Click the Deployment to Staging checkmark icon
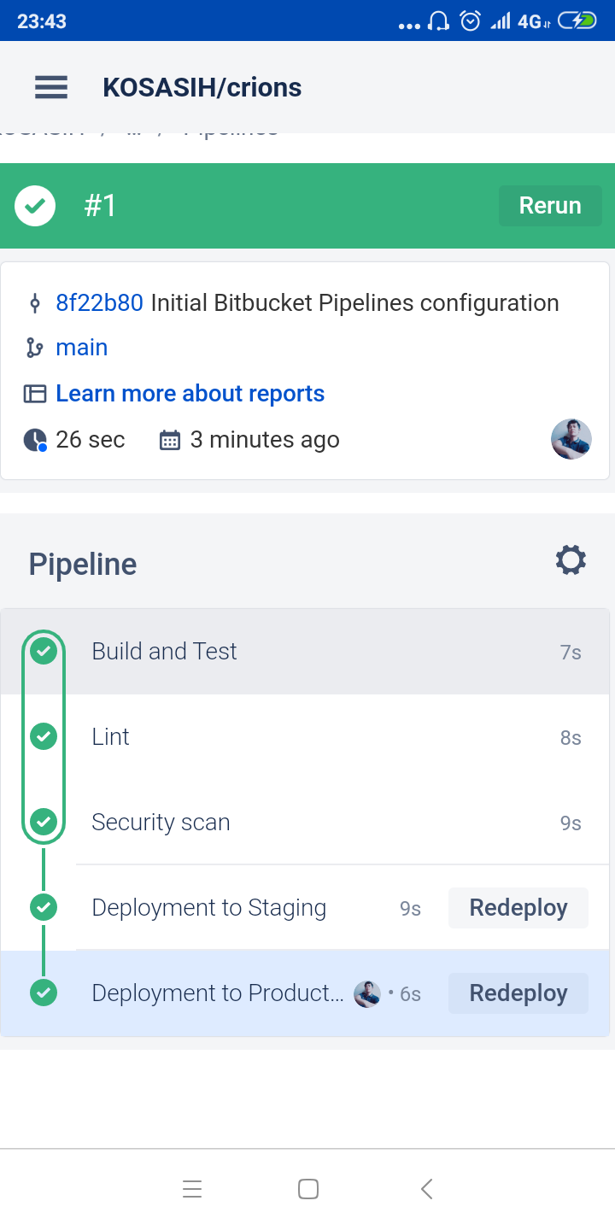Viewport: 615px width, 1230px height. coord(44,907)
